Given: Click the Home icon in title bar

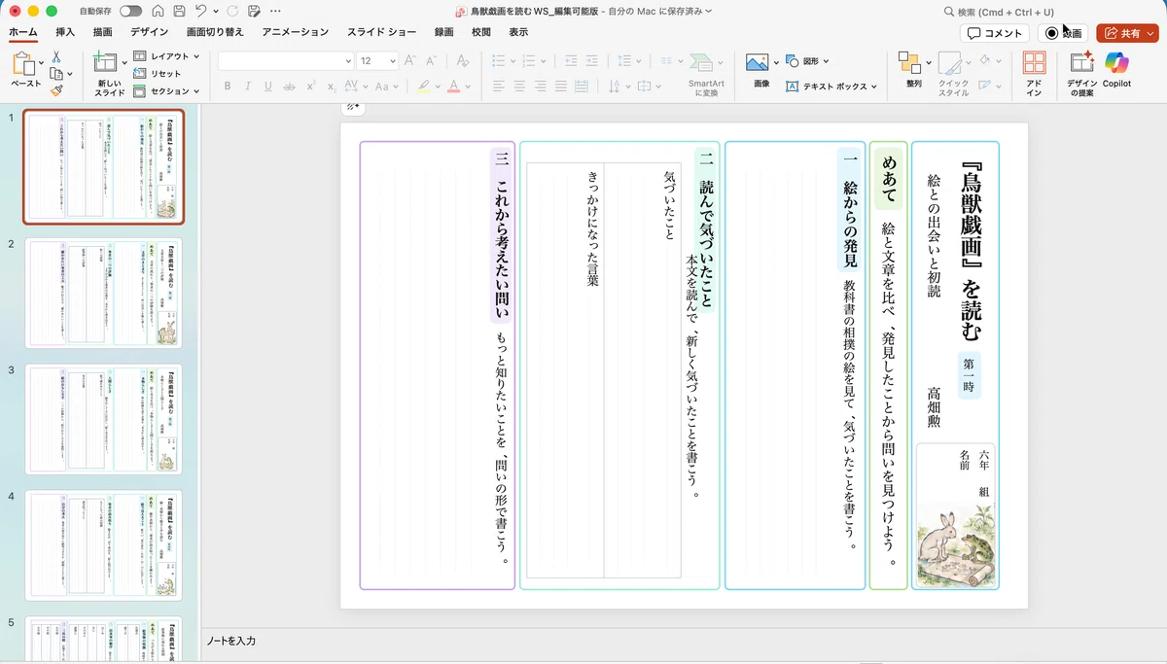Looking at the screenshot, I should (x=156, y=11).
